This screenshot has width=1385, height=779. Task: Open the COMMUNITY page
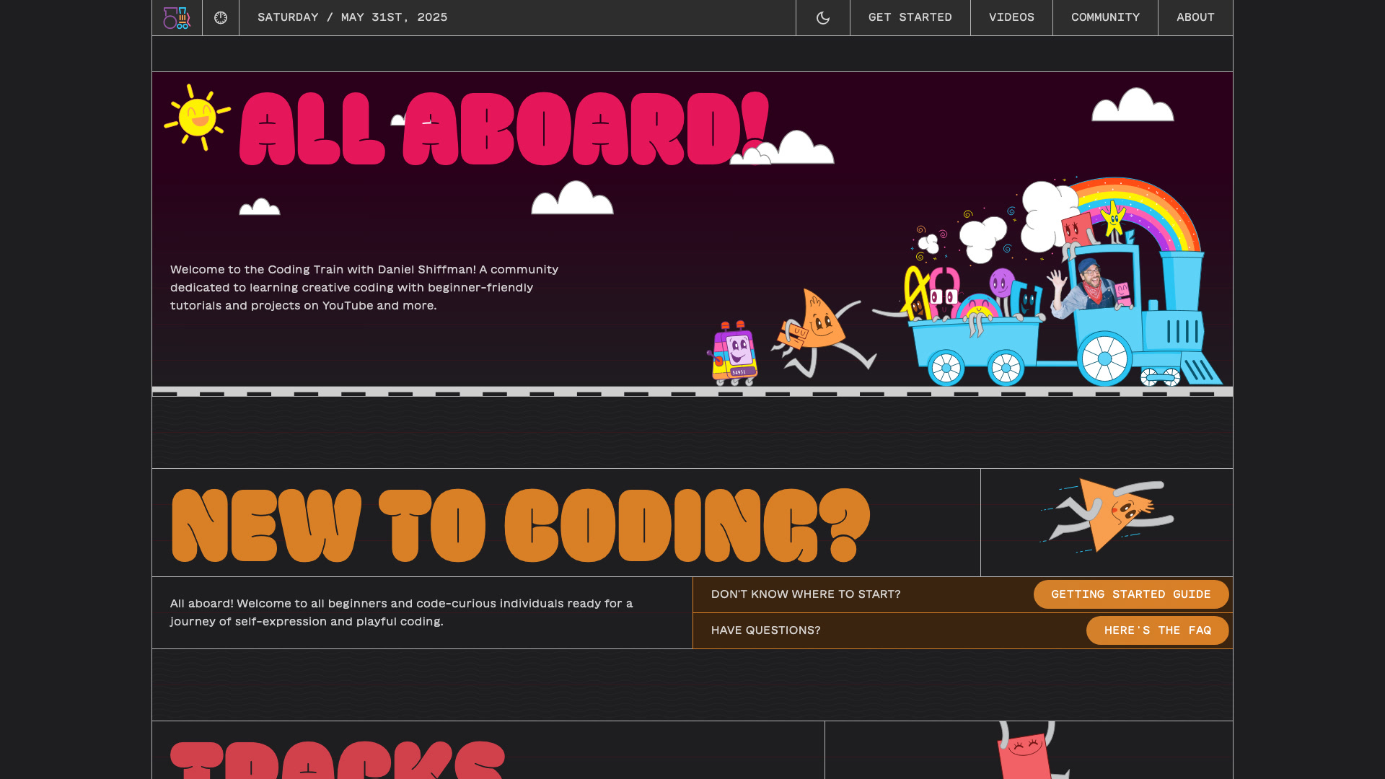click(x=1105, y=17)
